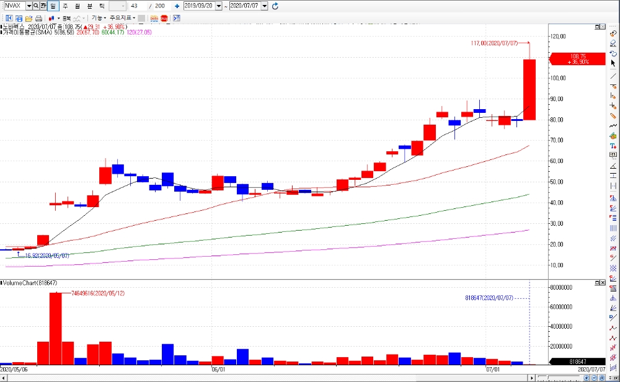Screen dimensions: 620x382
Task: Open the 주요지표 menu
Action: [x=122, y=18]
